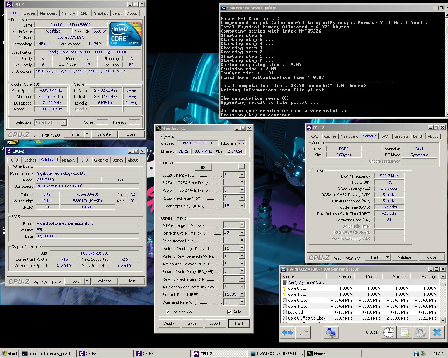
Task: Open Performance Level dropdown
Action: click(242, 241)
